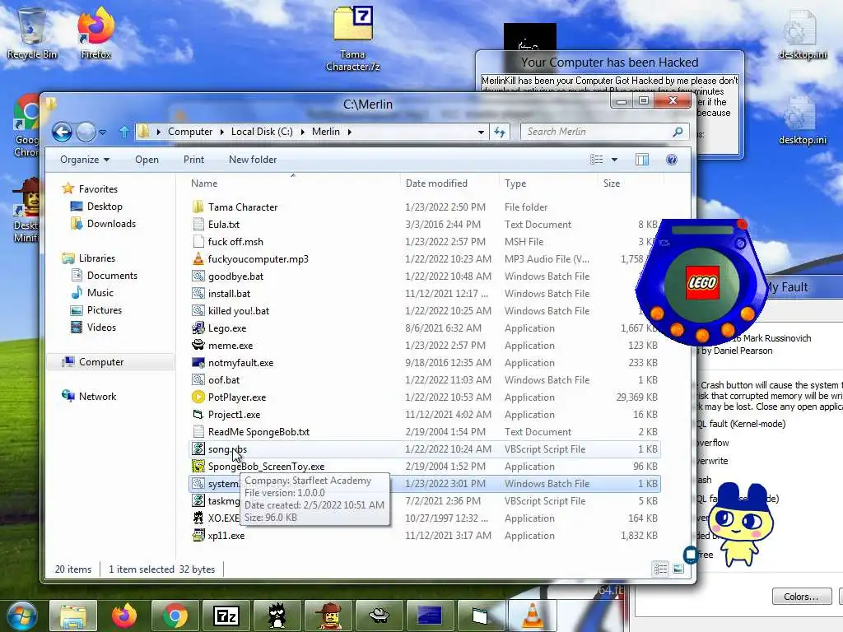The width and height of the screenshot is (843, 632).
Task: Click New folder in the toolbar
Action: [x=253, y=160]
